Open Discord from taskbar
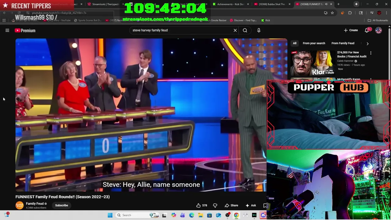Screen dimensions: 391x220 (x=263, y=215)
